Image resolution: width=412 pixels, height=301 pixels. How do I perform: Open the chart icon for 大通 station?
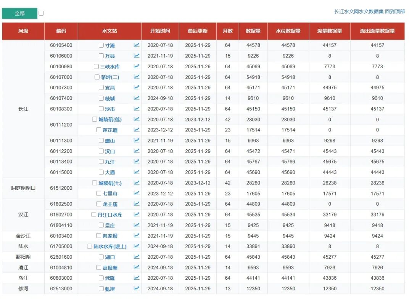point(136,172)
